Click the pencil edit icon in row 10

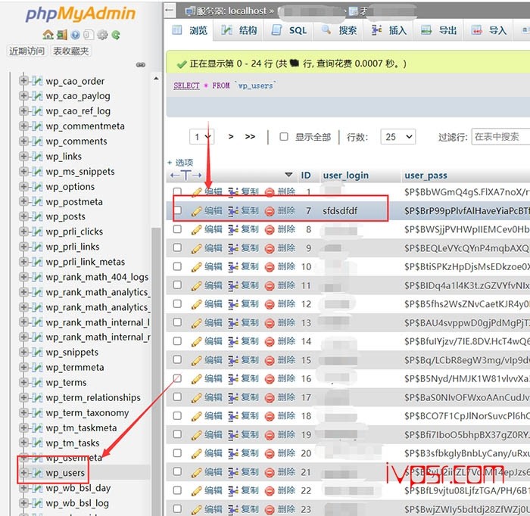[196, 267]
